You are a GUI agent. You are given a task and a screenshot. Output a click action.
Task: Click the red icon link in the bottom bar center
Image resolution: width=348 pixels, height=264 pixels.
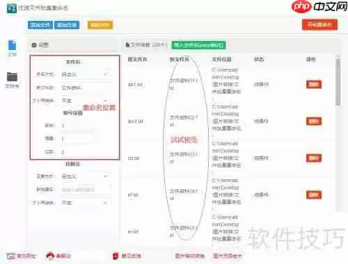[127, 256]
